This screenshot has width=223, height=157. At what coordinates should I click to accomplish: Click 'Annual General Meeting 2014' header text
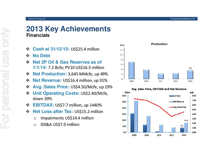[183, 19]
